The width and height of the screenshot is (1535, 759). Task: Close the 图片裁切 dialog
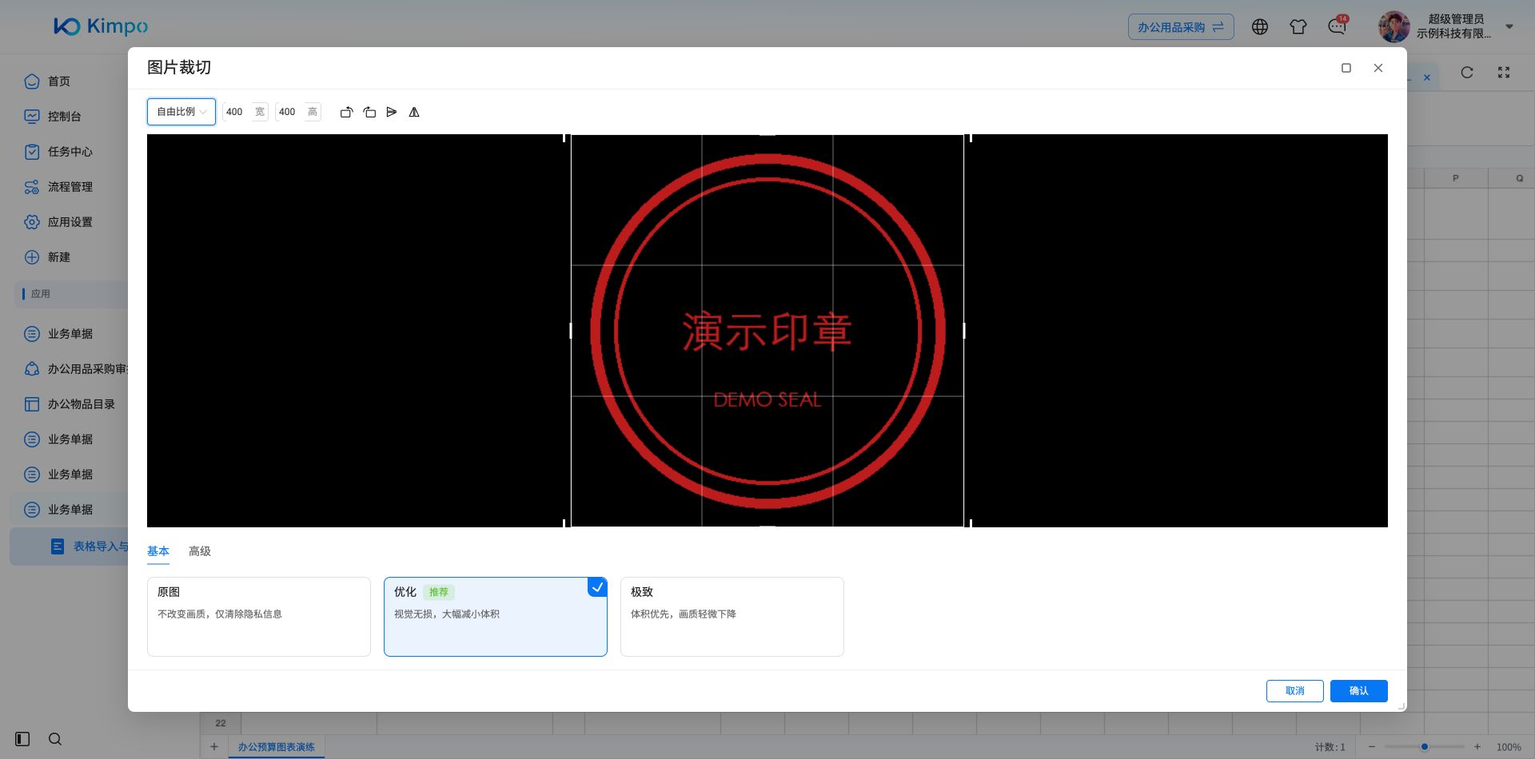click(1378, 68)
